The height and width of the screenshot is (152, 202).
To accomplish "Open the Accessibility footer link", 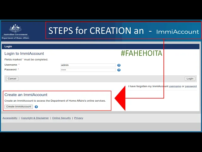I will coord(10,118).
